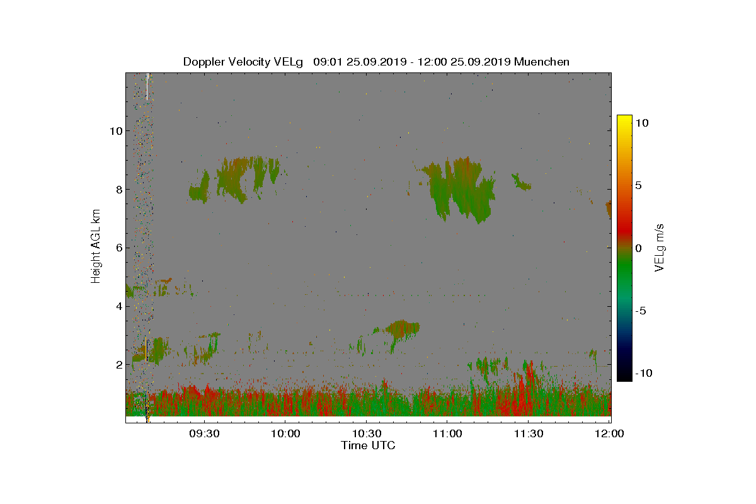Click the height tick label 8

coord(118,190)
